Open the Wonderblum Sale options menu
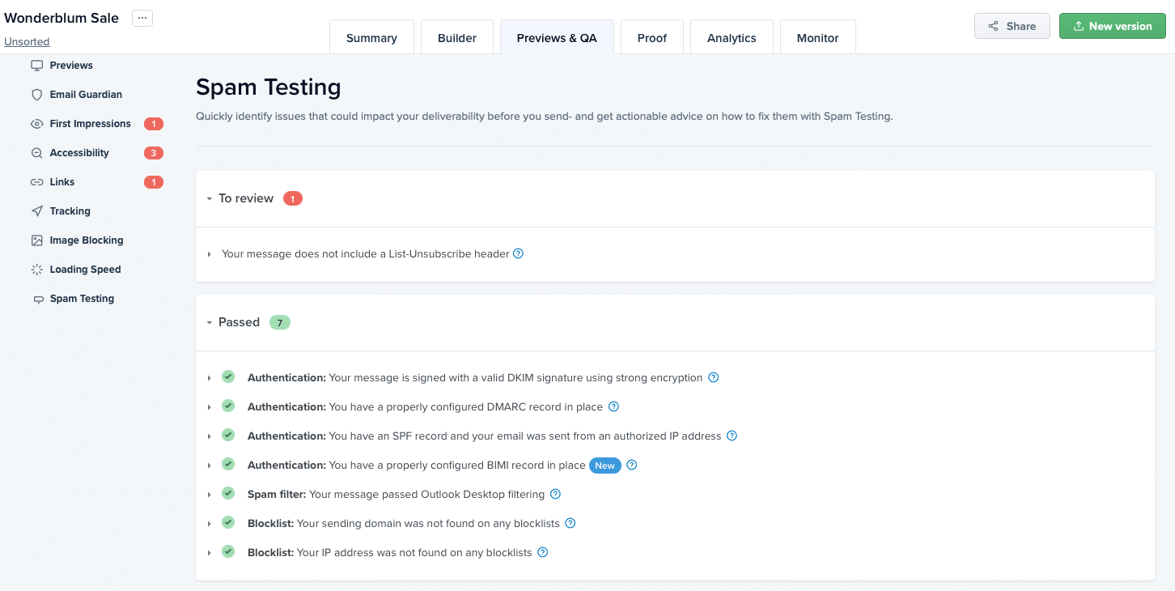 click(x=142, y=18)
